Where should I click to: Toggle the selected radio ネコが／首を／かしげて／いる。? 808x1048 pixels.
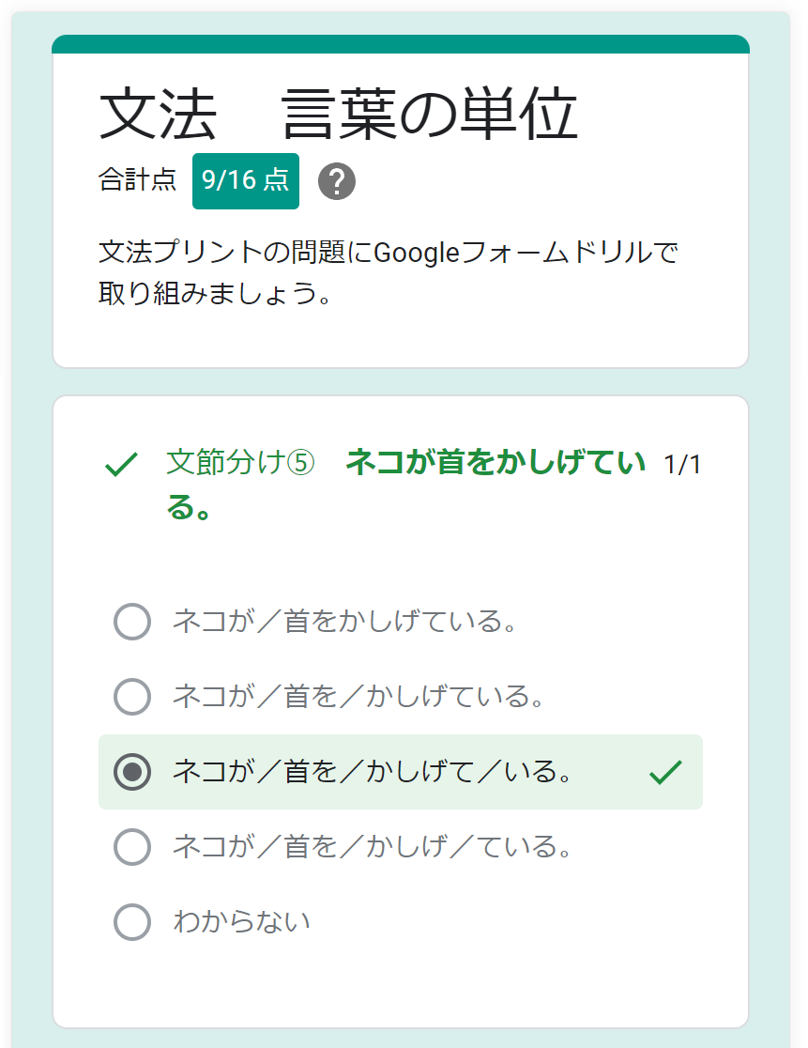point(132,772)
